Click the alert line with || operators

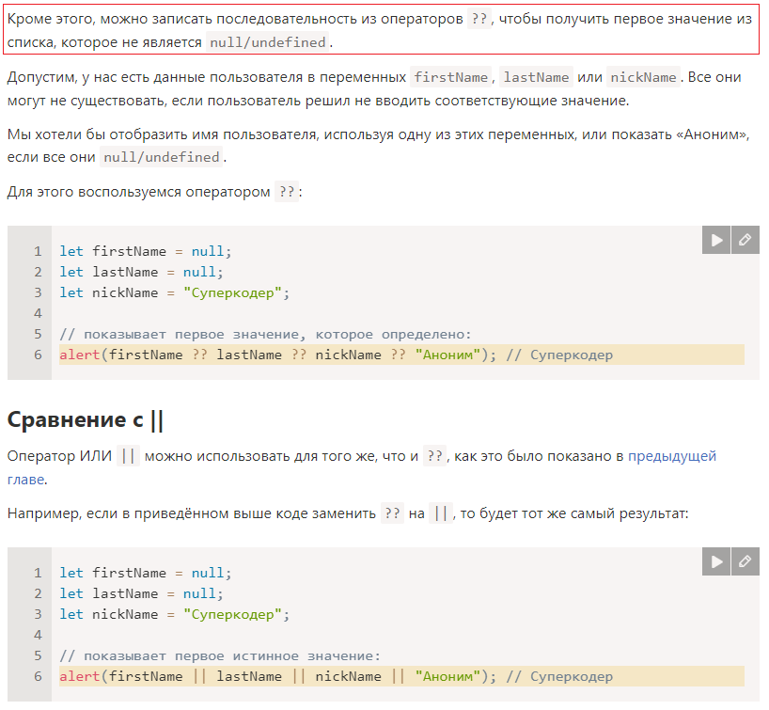(401, 676)
